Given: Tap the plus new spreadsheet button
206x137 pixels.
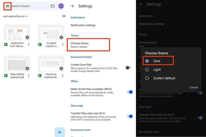Looking at the screenshot, I should coord(60,132).
